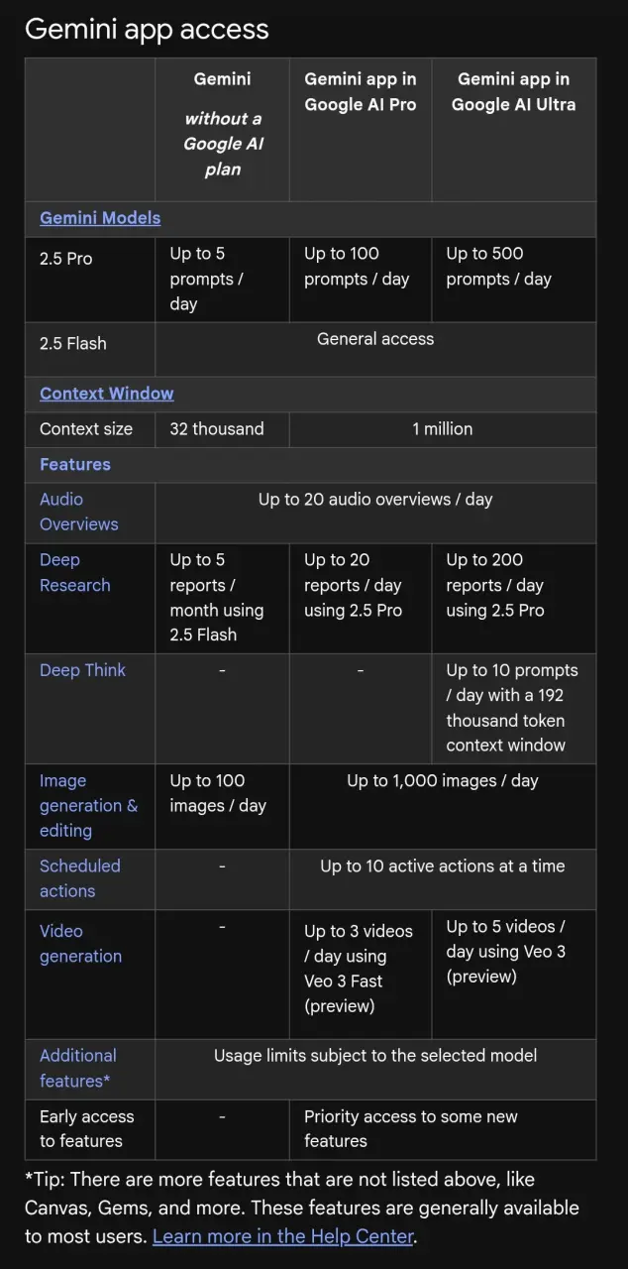The width and height of the screenshot is (628, 1269).
Task: Open the Additional features link
Action: pyautogui.click(x=78, y=1069)
